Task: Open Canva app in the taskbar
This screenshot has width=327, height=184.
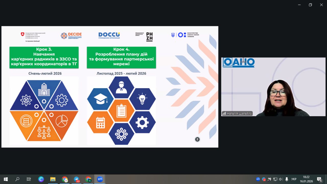Action: pos(41,179)
